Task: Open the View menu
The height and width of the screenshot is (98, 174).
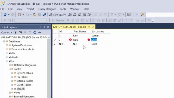Action: tap(19, 9)
